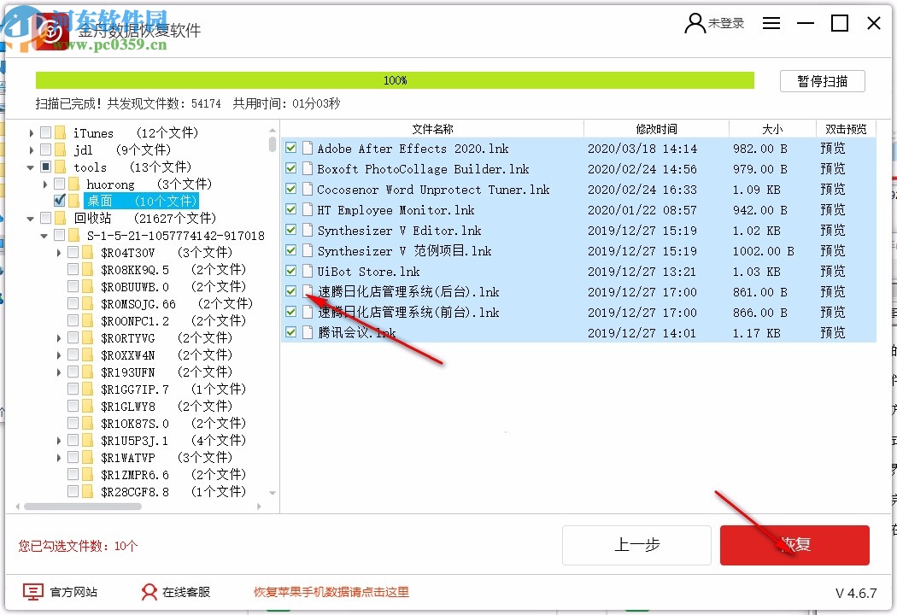Viewport: 897px width, 615px height.
Task: Click the 官方网站 icon at bottom left
Action: click(32, 591)
